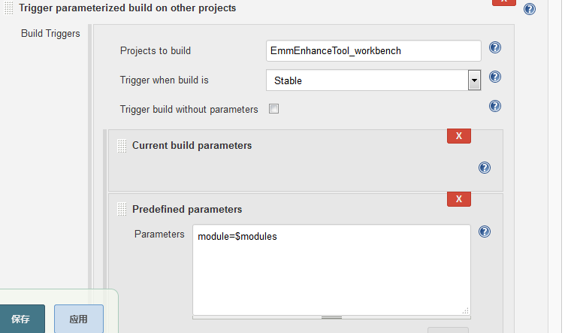The width and height of the screenshot is (571, 333).
Task: Click inside the Parameters textarea with module=$modules
Action: pos(331,270)
